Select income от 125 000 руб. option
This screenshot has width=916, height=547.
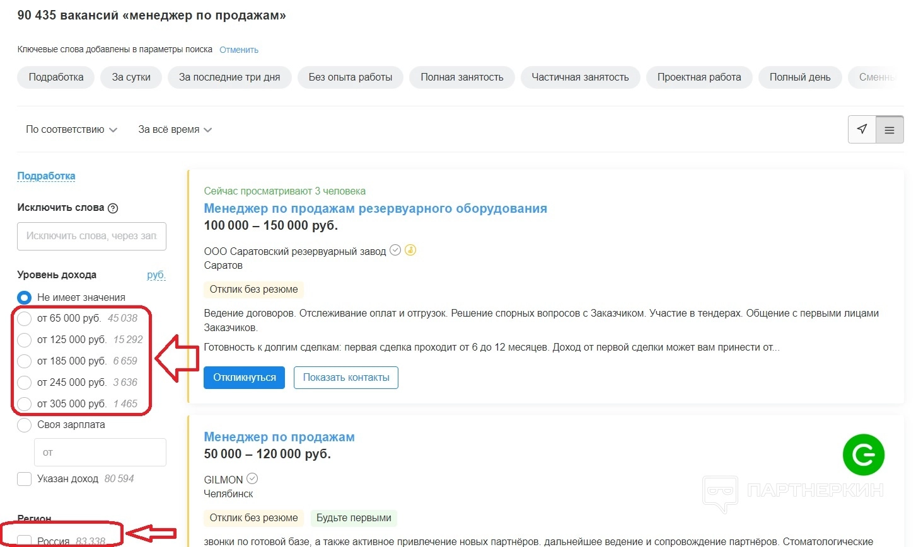click(25, 340)
